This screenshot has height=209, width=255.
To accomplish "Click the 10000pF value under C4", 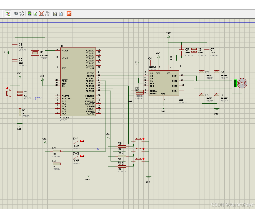I will (152, 67).
